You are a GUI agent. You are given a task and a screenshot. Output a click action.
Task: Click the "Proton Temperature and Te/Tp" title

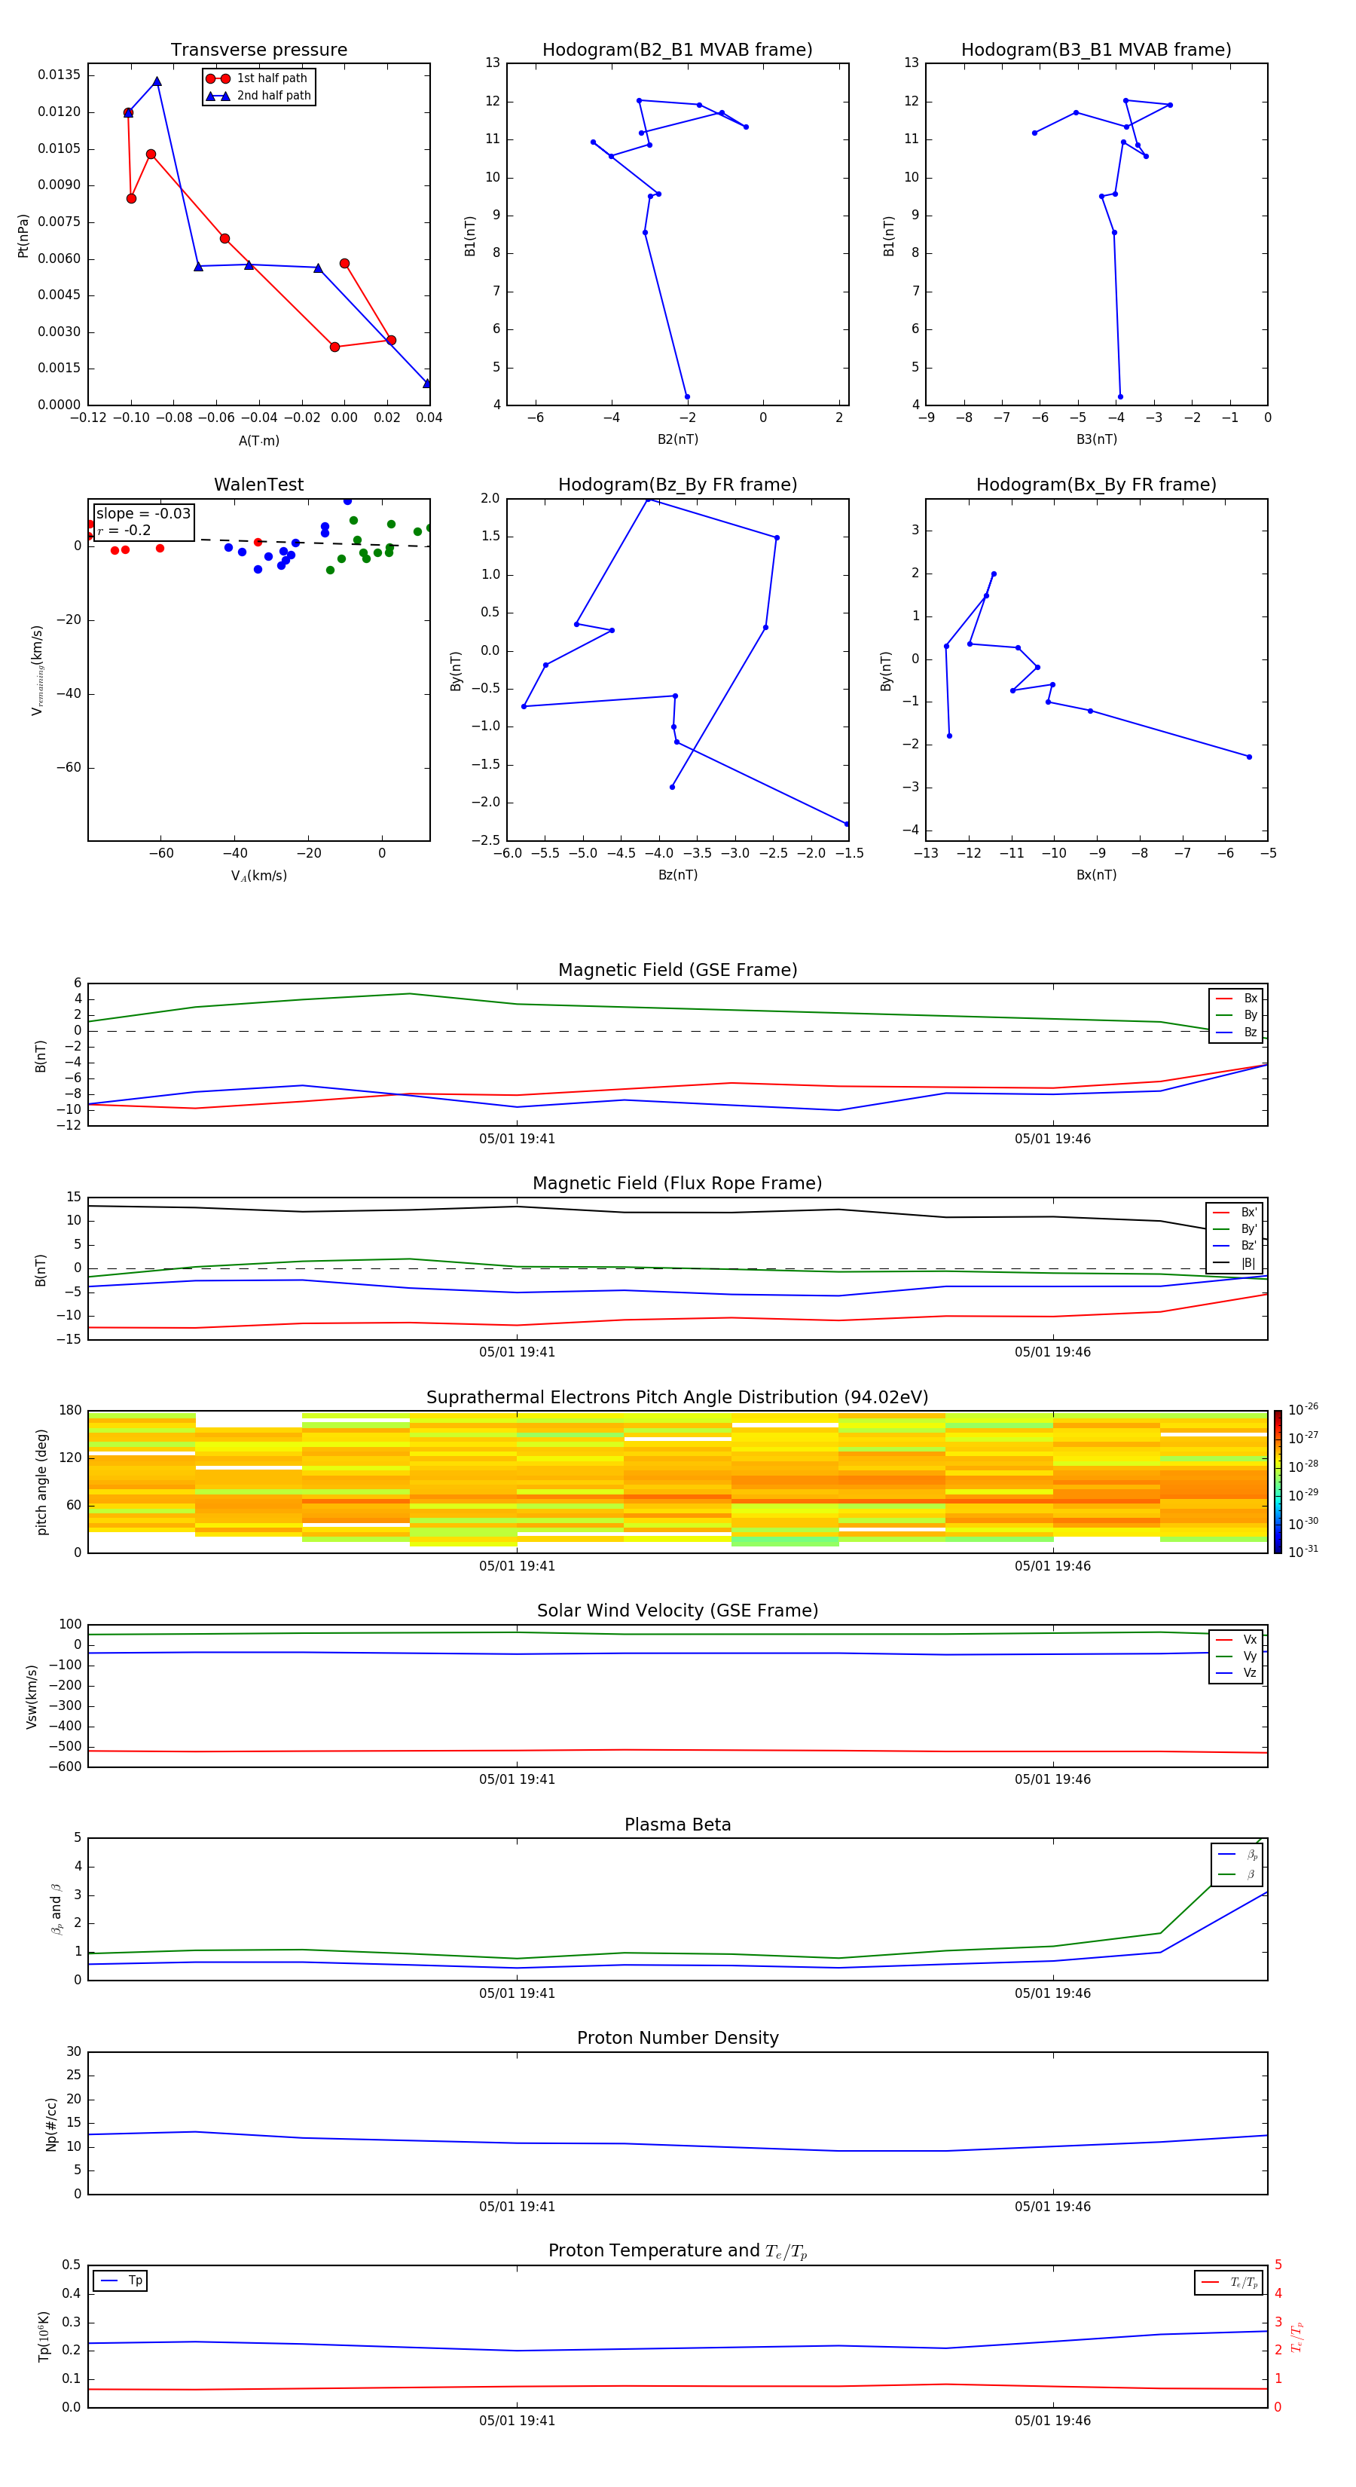pos(677,2251)
